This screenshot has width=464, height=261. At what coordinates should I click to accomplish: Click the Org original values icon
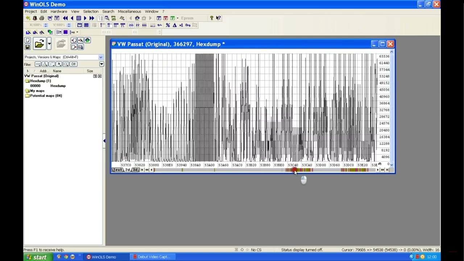pyautogui.click(x=188, y=25)
